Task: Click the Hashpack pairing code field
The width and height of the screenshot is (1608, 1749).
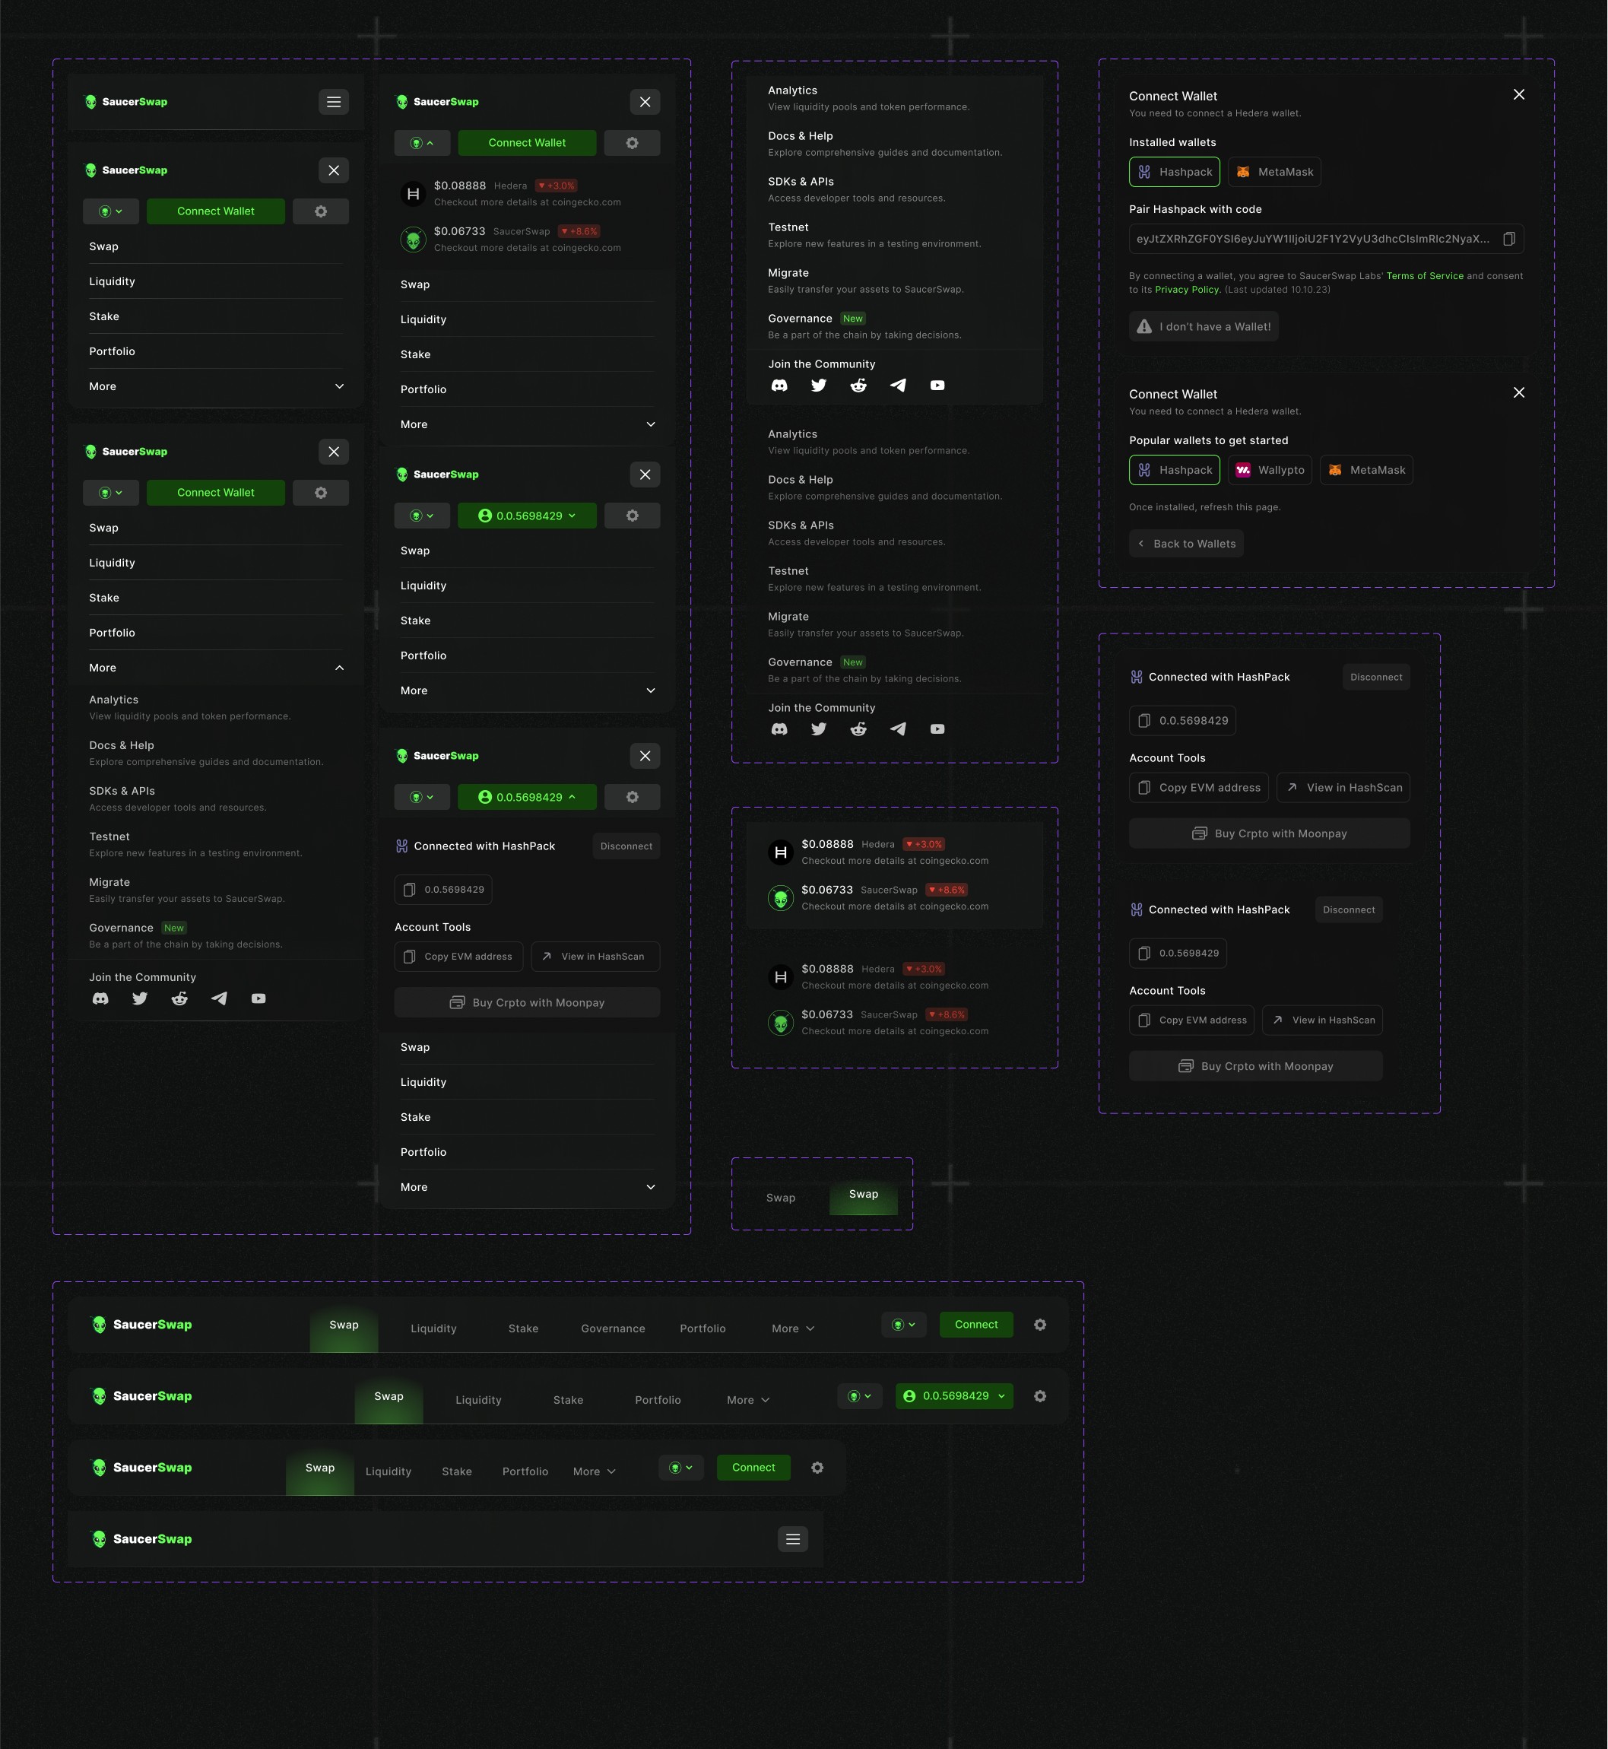Action: 1326,240
